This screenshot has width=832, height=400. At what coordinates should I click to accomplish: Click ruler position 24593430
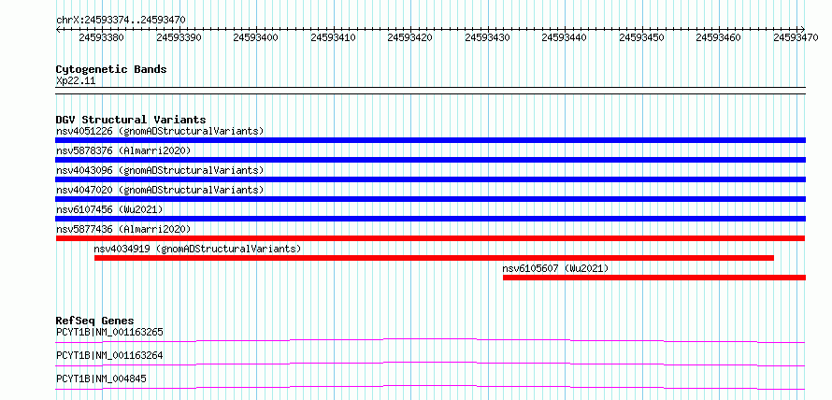click(x=488, y=37)
